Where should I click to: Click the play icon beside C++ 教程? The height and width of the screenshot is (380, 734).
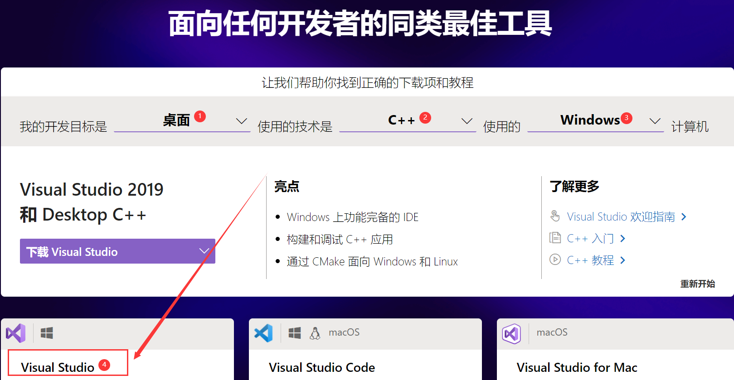555,260
